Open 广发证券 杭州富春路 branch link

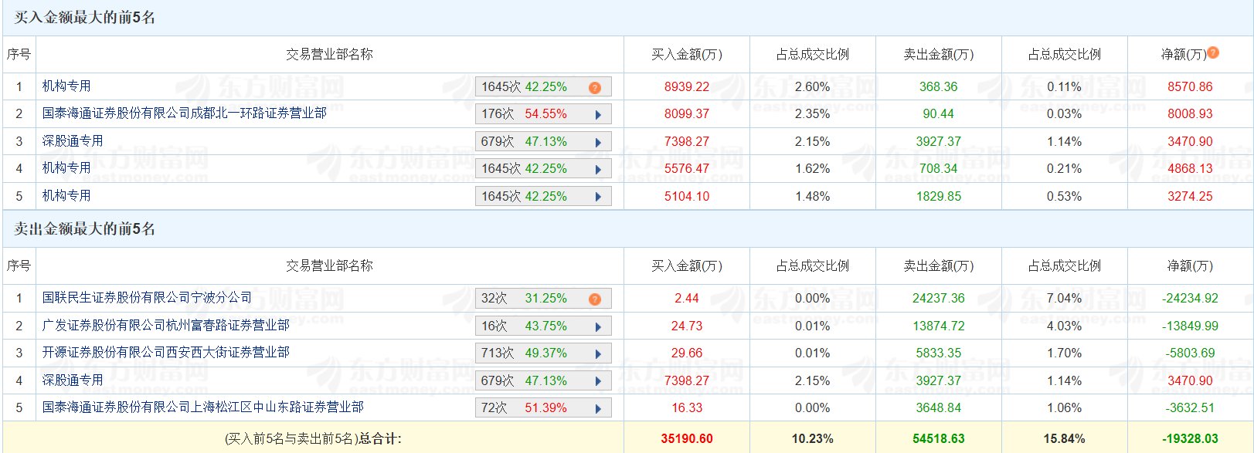pyautogui.click(x=165, y=326)
